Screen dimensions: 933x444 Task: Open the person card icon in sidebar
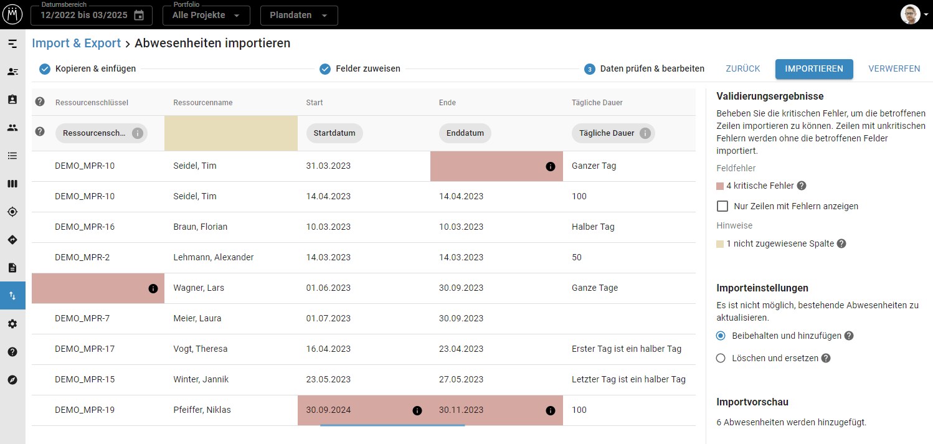[x=12, y=72]
